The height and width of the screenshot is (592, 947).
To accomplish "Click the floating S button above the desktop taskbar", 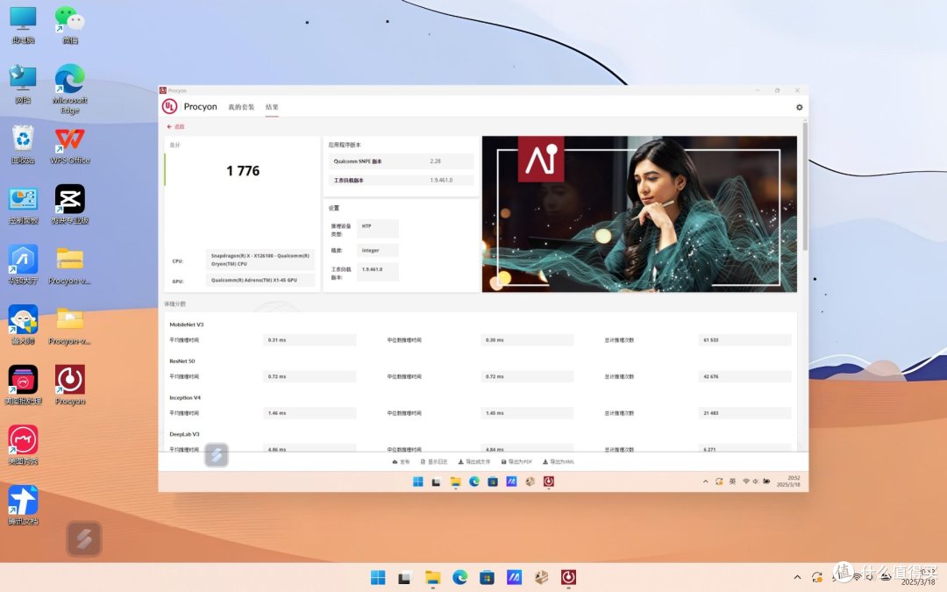I will (x=84, y=539).
